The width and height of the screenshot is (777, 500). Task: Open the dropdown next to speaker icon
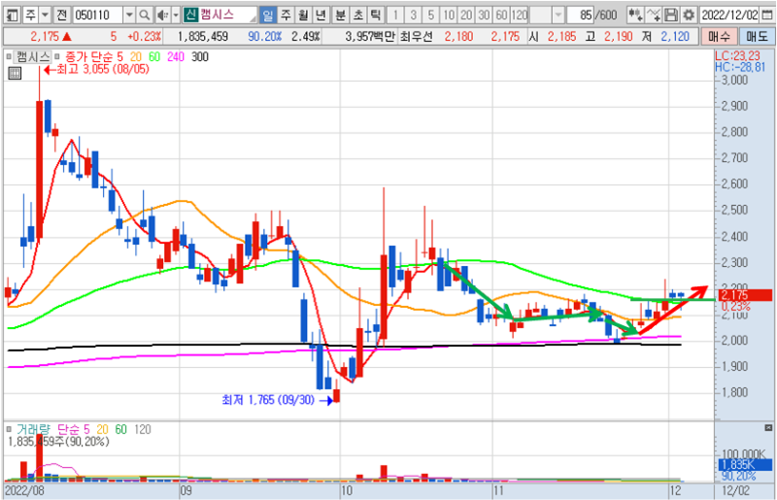click(x=176, y=16)
